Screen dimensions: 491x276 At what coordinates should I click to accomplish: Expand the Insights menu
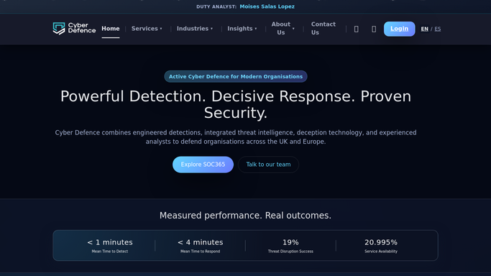pos(242,29)
